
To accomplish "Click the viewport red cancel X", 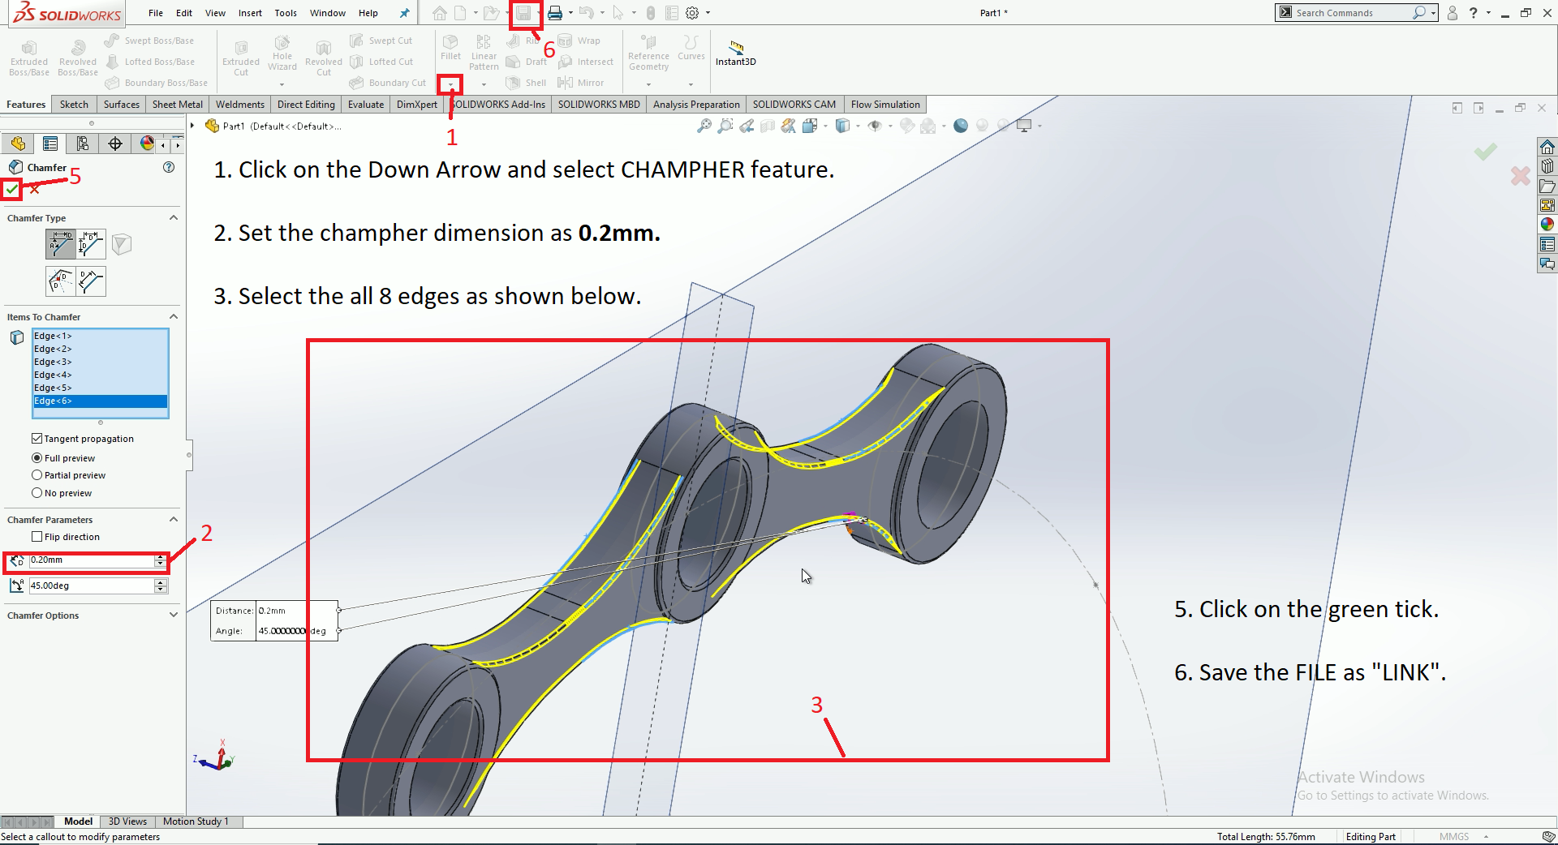I will coord(1520,175).
